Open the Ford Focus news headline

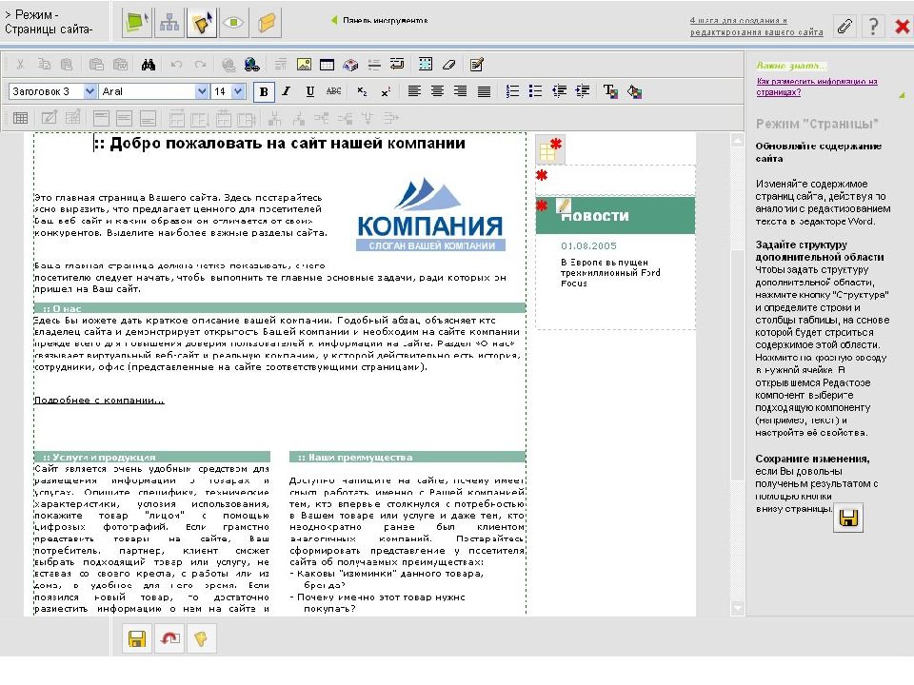pos(610,273)
